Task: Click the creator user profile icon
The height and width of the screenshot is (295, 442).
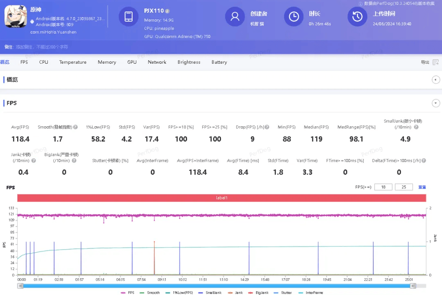Action: point(235,17)
